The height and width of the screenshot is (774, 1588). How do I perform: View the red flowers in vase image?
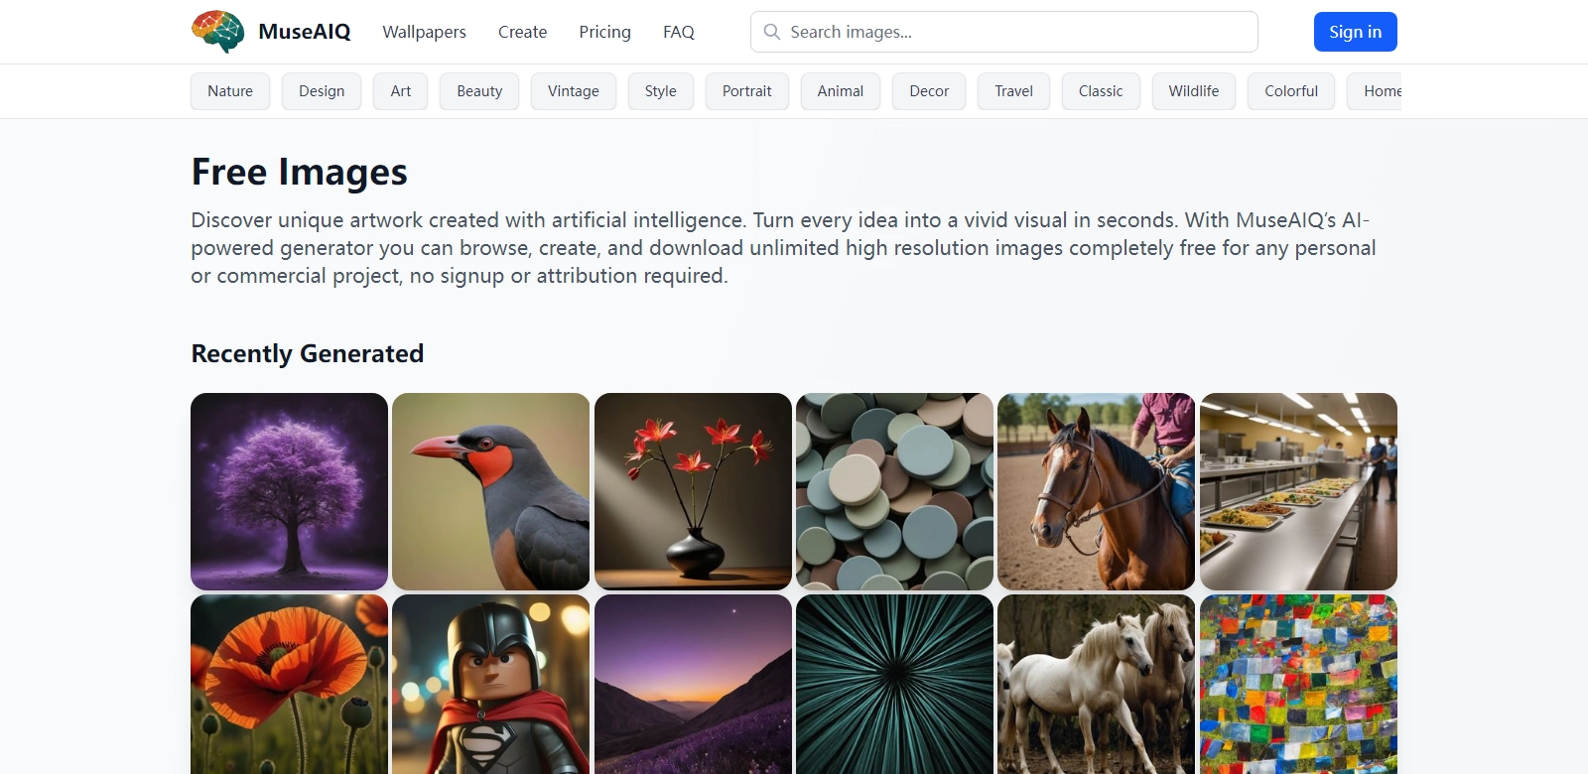(693, 491)
